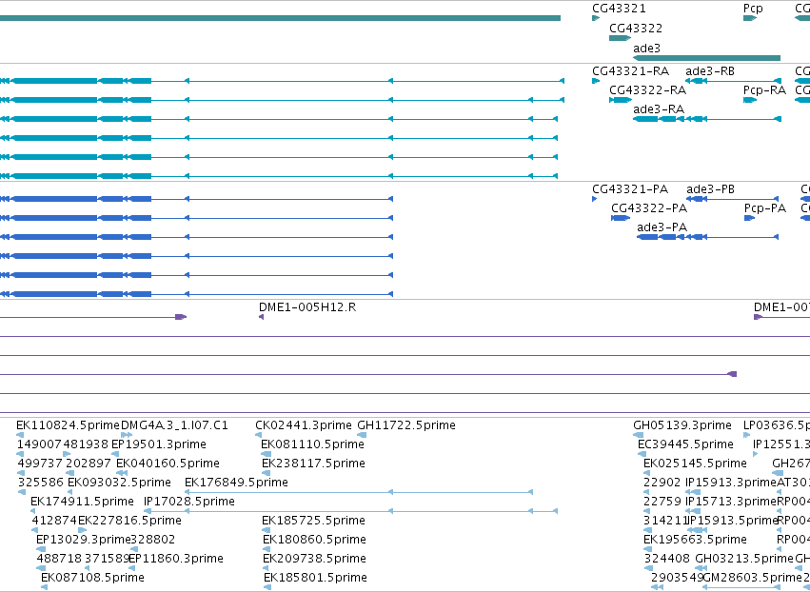The height and width of the screenshot is (592, 810).
Task: Click the IP17028.5prime label
Action: [189, 502]
